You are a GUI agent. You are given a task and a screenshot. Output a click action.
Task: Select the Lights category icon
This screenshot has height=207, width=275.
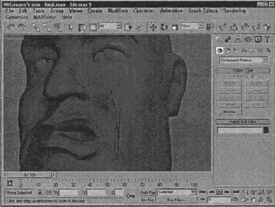tap(236, 50)
